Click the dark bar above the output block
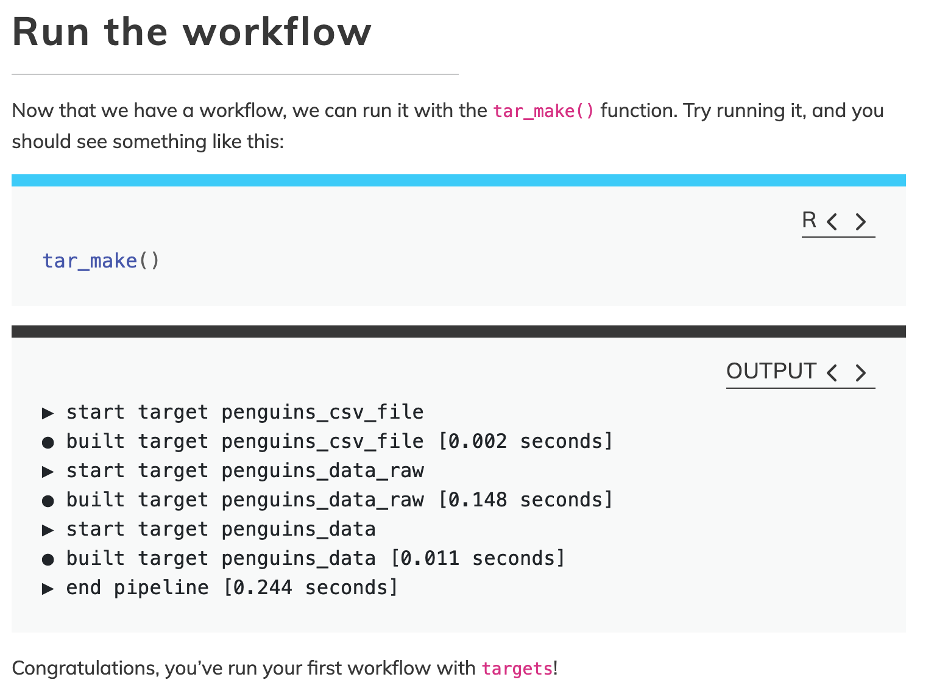Screen dimensions: 934x688 (459, 332)
